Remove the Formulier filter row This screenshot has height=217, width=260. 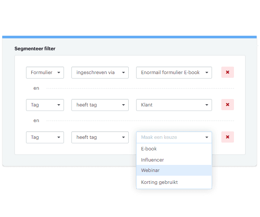[228, 72]
